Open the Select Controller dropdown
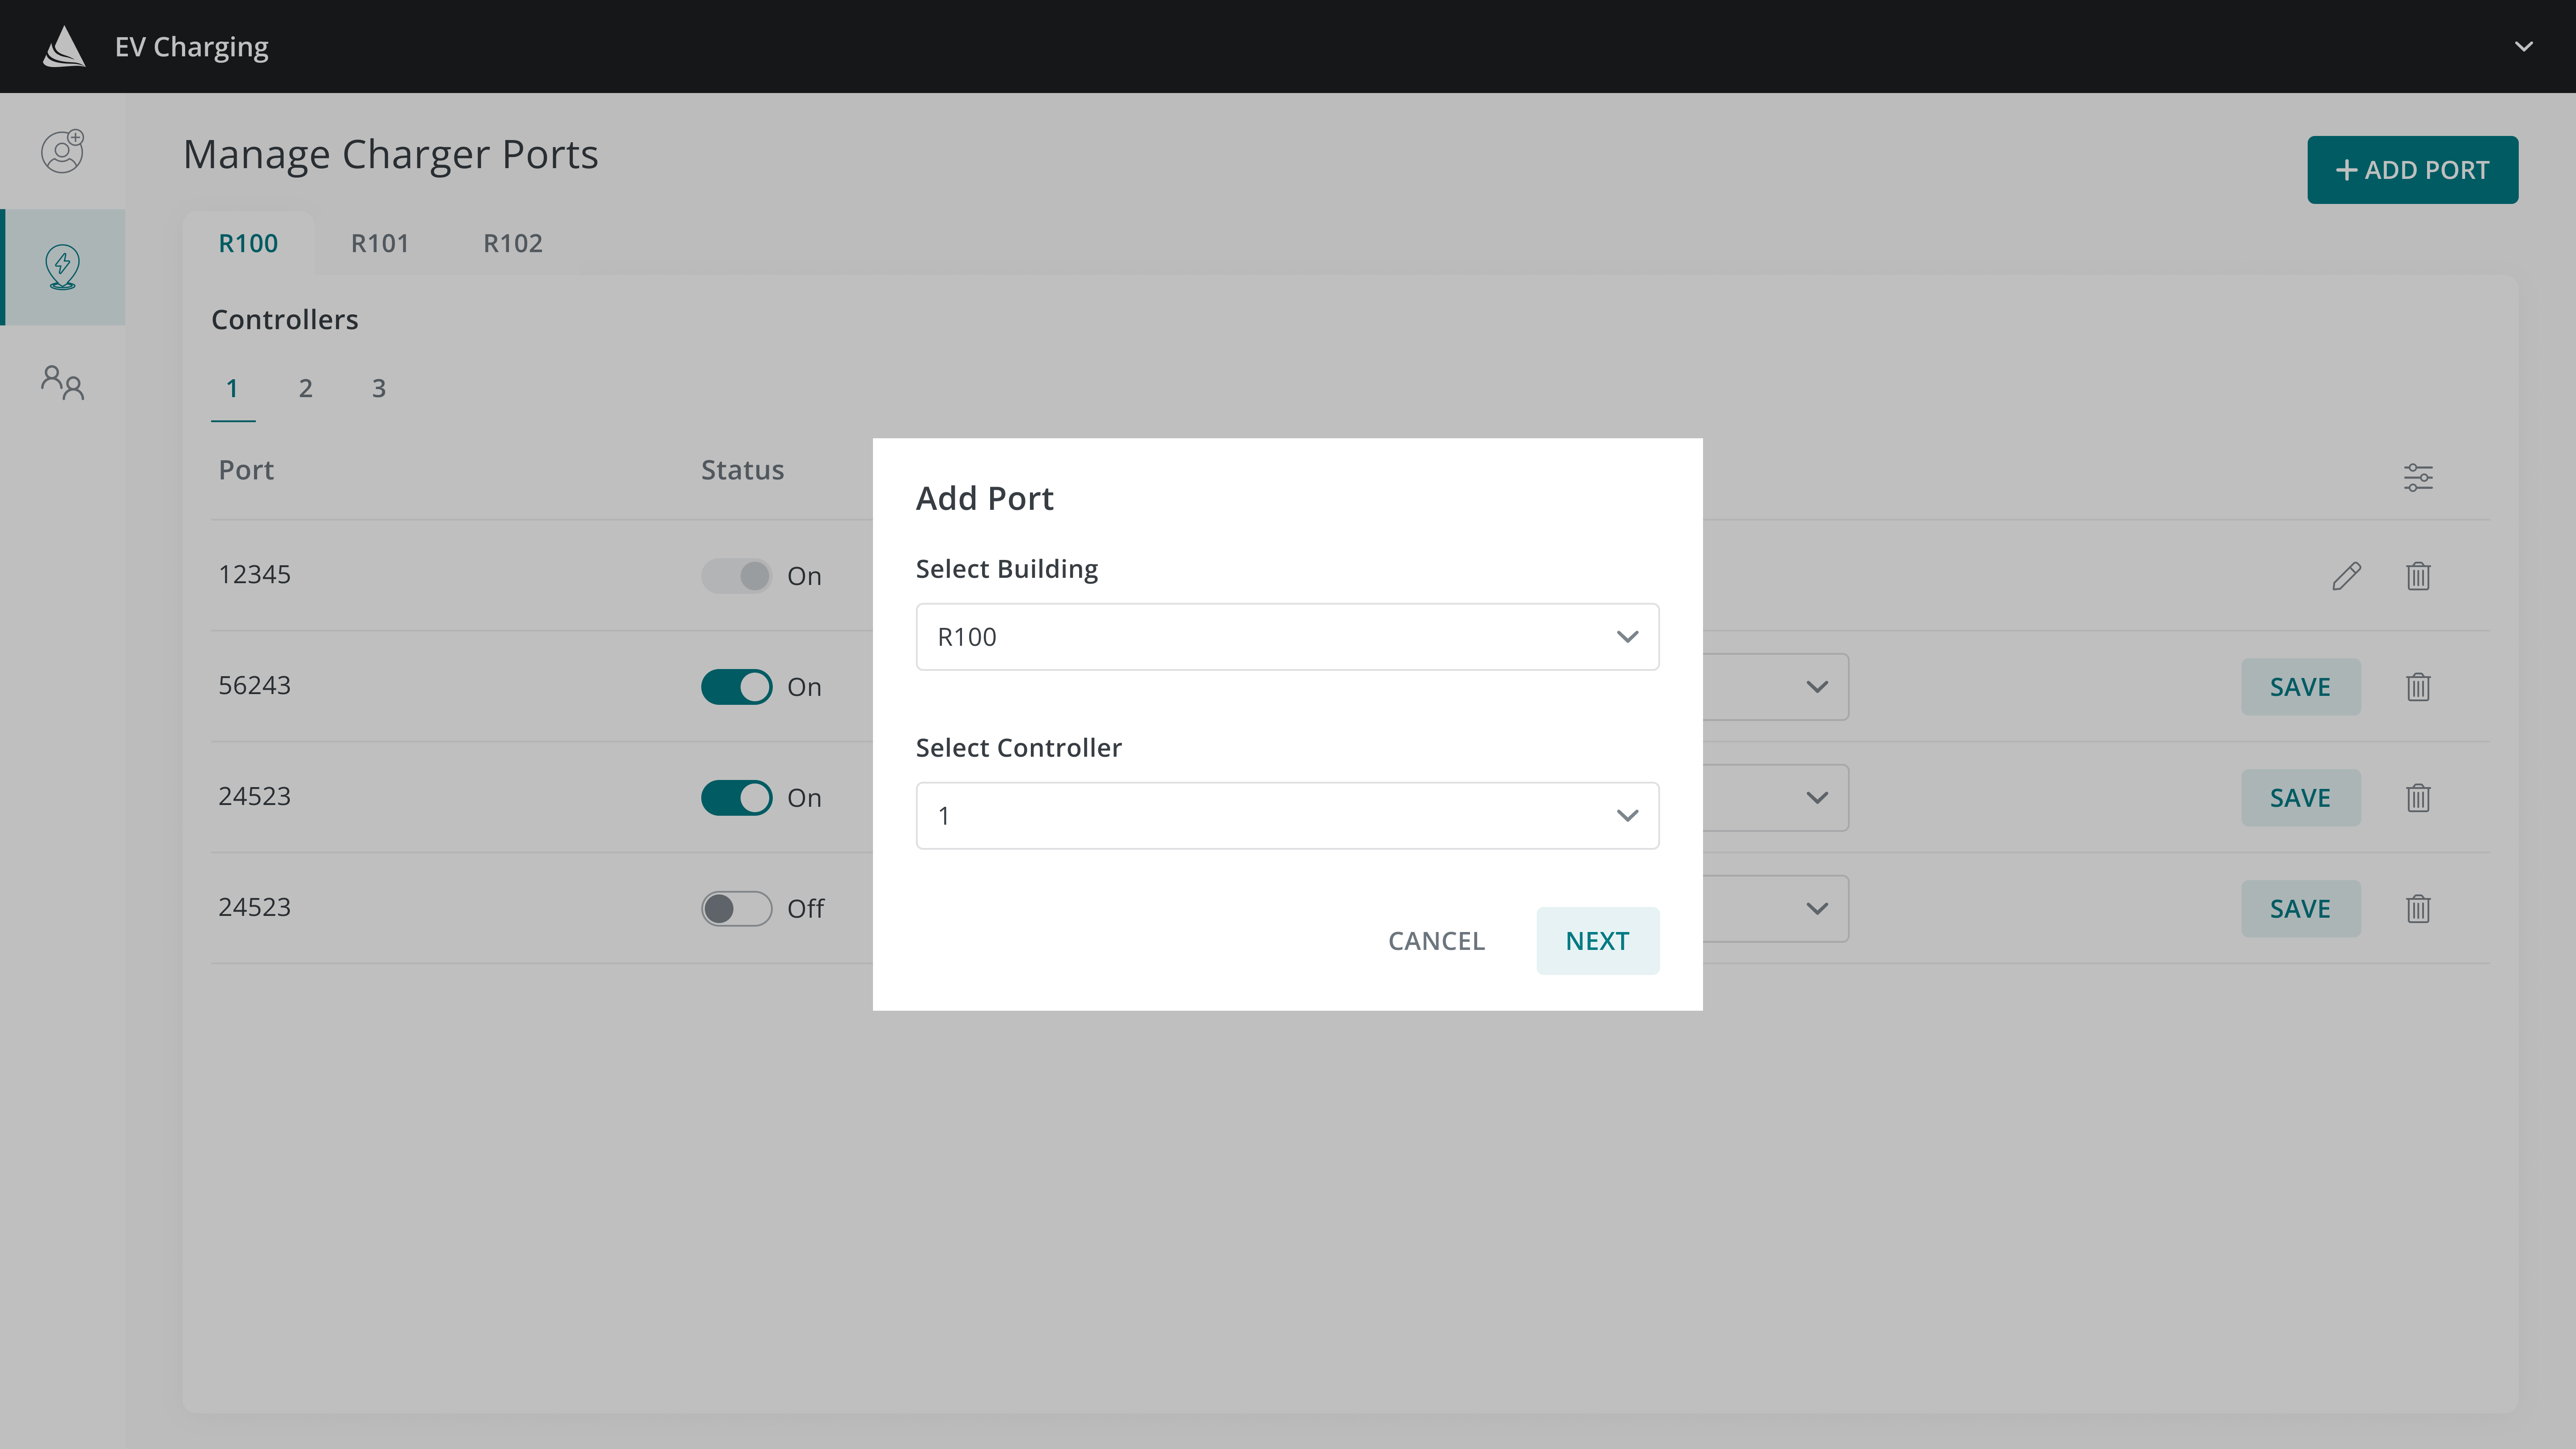 click(x=1287, y=816)
